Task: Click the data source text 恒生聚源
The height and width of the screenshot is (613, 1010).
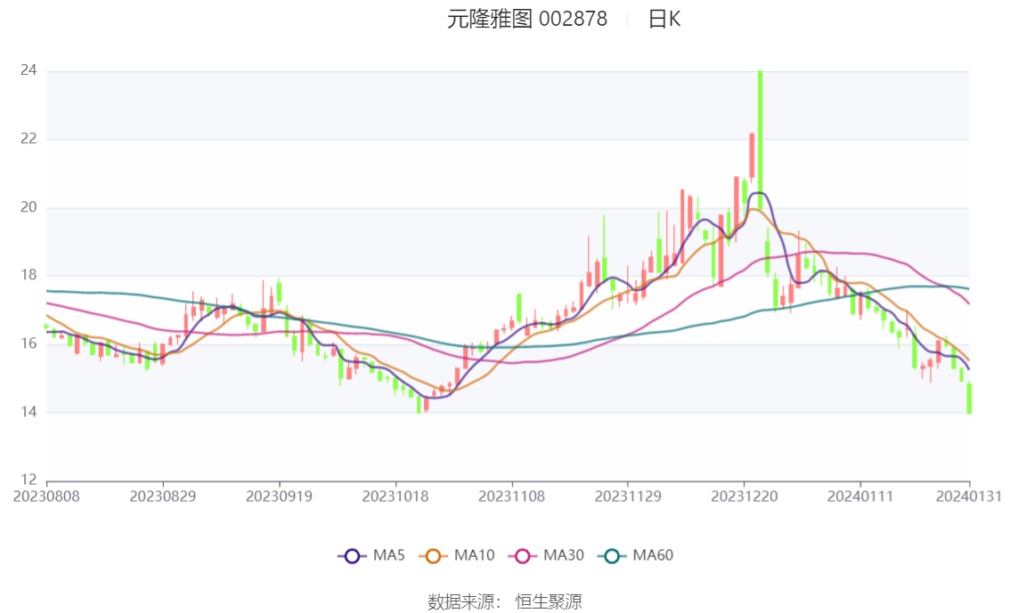Action: pos(549,602)
